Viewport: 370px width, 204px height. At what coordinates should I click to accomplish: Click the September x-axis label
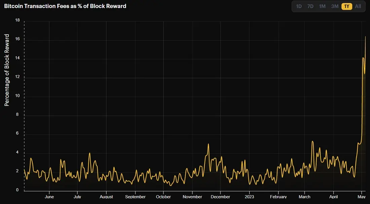coord(135,197)
